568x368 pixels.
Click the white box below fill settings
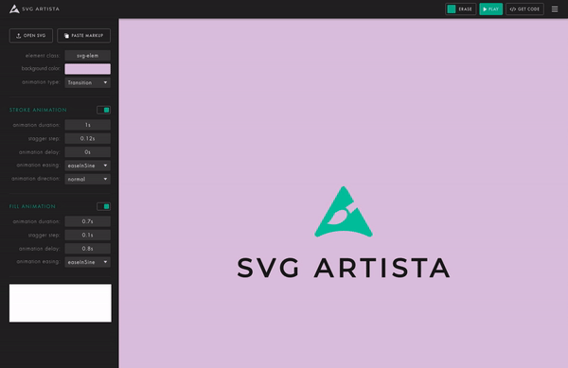[61, 304]
